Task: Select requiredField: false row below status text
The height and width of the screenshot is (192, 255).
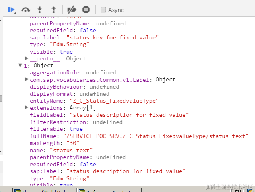Action: (63, 164)
